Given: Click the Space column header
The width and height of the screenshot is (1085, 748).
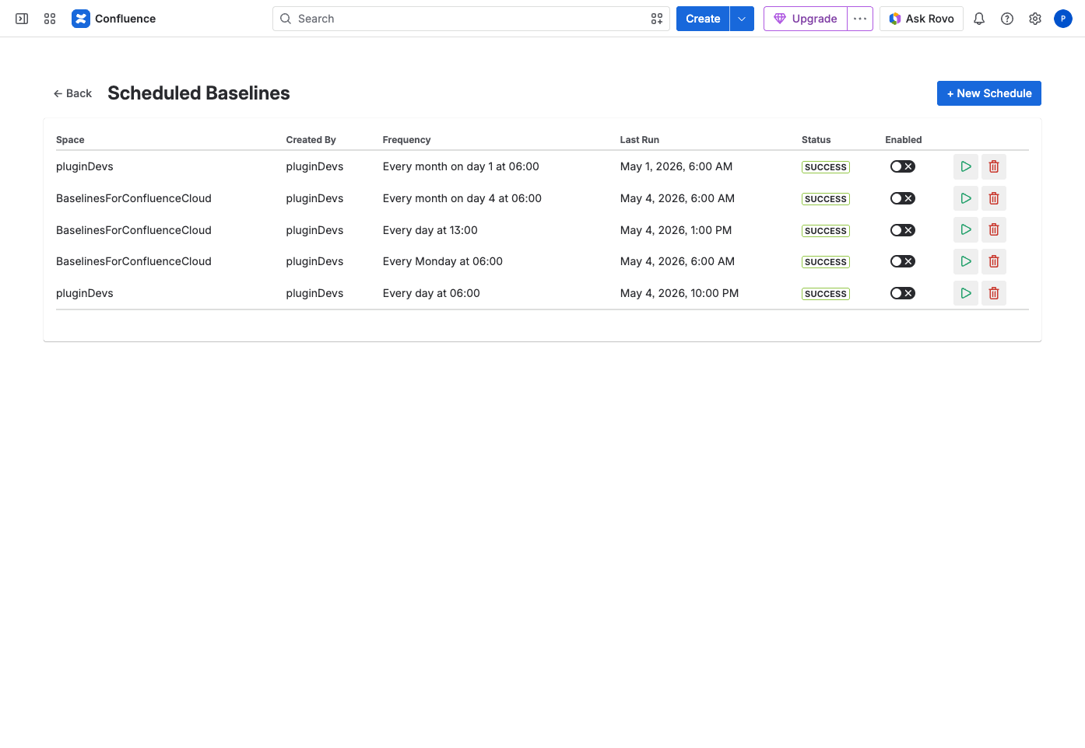Looking at the screenshot, I should click(70, 140).
